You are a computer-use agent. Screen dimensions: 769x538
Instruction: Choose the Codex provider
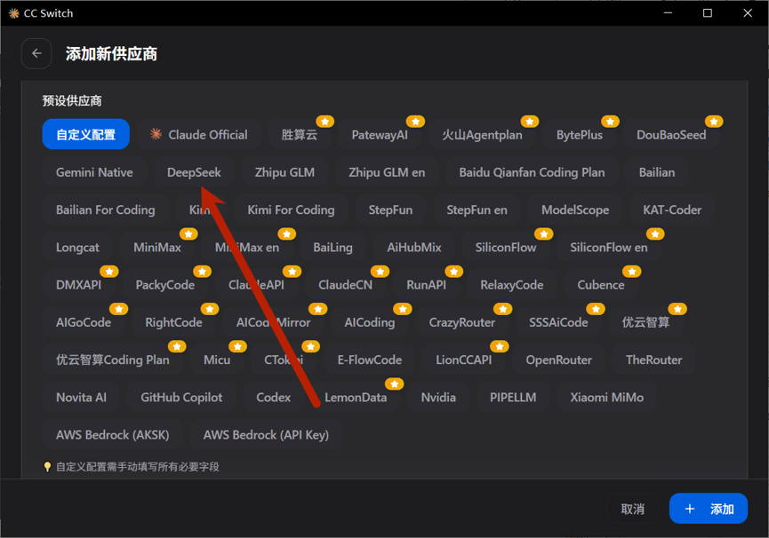coord(273,397)
